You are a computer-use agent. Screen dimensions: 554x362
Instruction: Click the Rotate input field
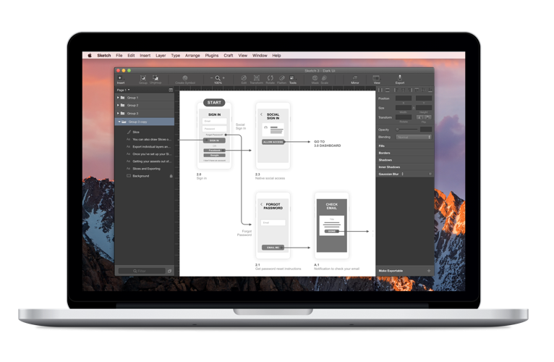point(404,117)
